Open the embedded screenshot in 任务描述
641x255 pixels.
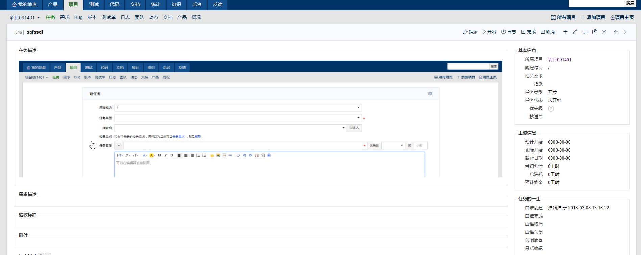tap(261, 119)
